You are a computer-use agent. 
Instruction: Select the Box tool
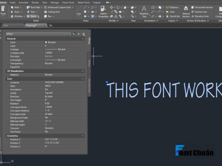pos(48,16)
